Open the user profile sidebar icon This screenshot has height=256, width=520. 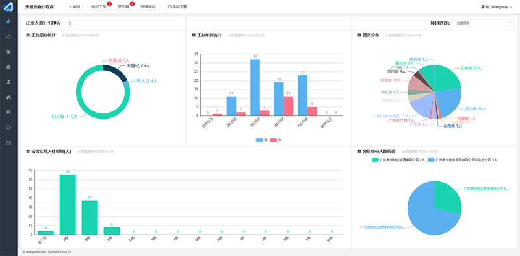tap(8, 82)
